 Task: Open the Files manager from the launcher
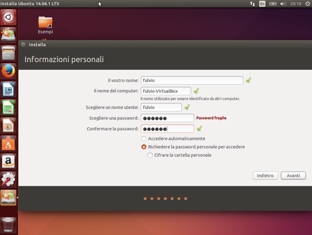8,53
